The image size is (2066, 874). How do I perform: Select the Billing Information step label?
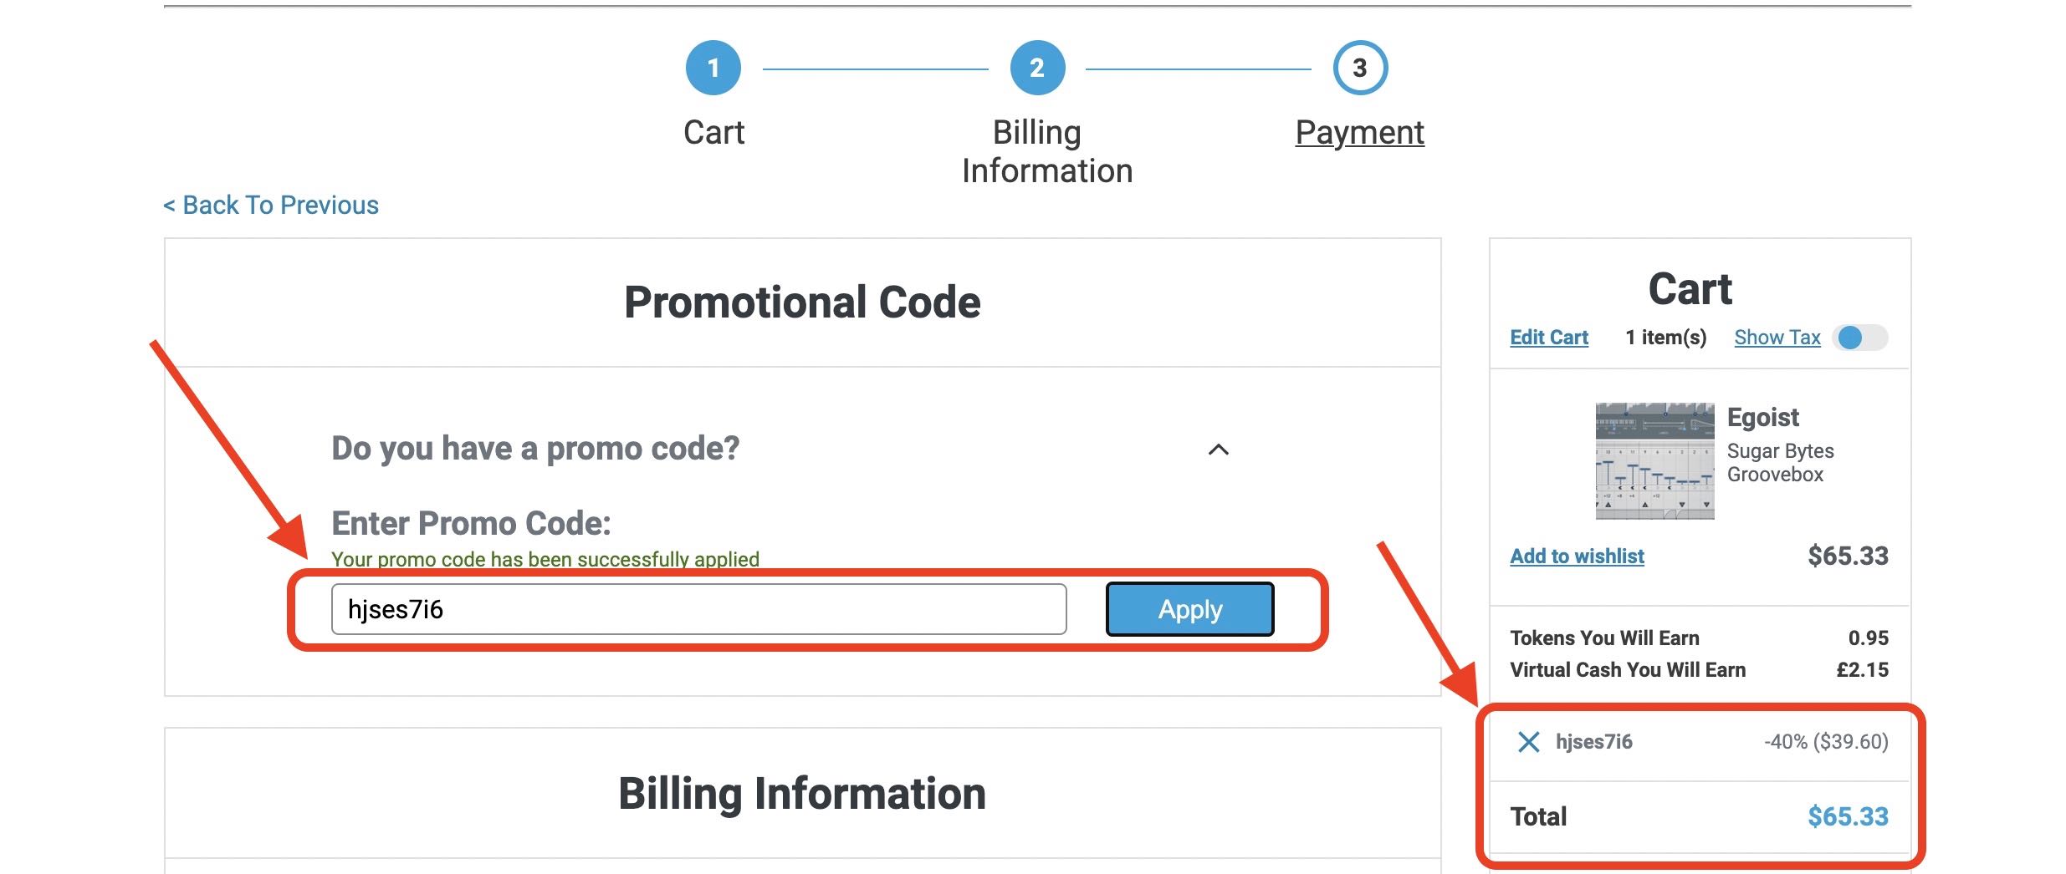(x=1046, y=152)
